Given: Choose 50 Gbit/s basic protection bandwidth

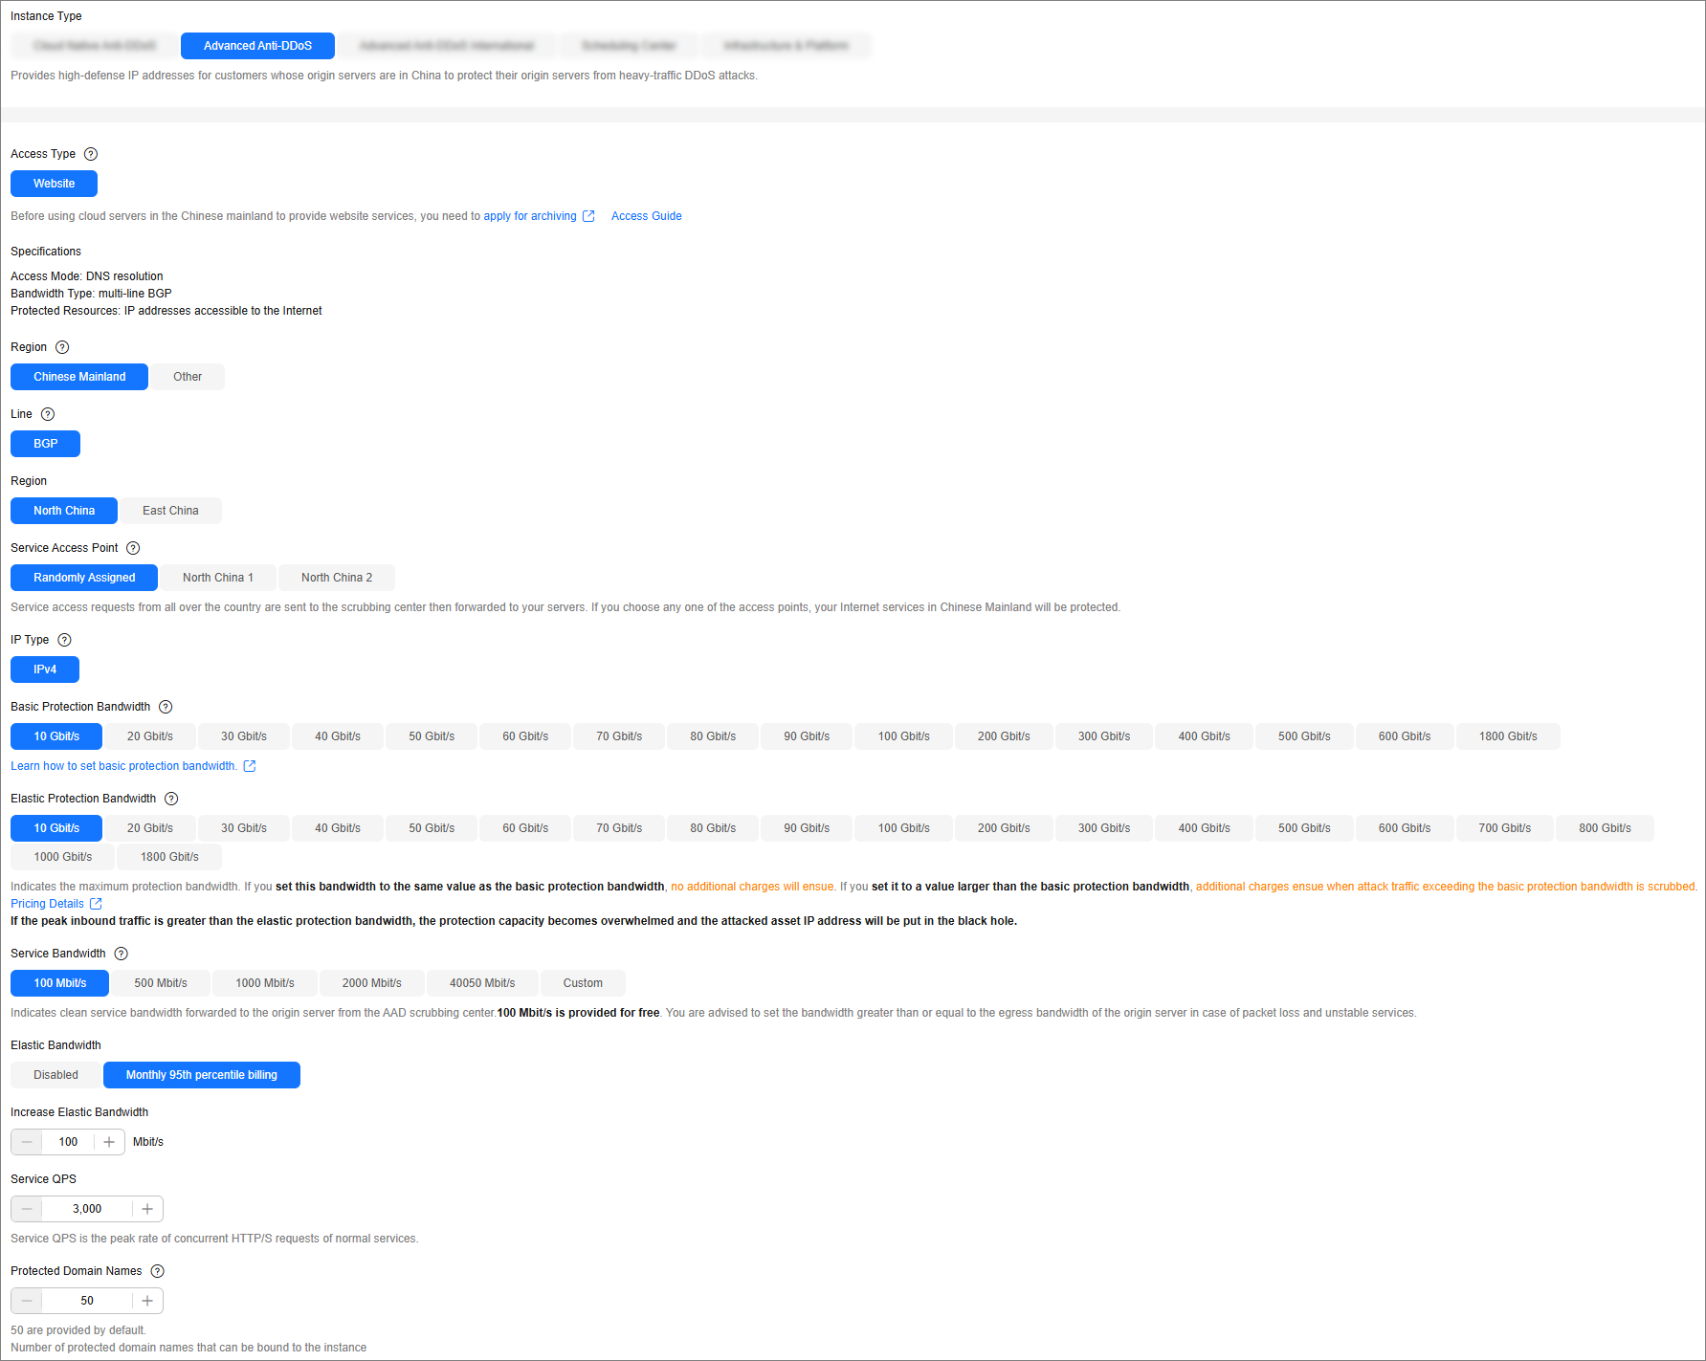Looking at the screenshot, I should coord(432,736).
